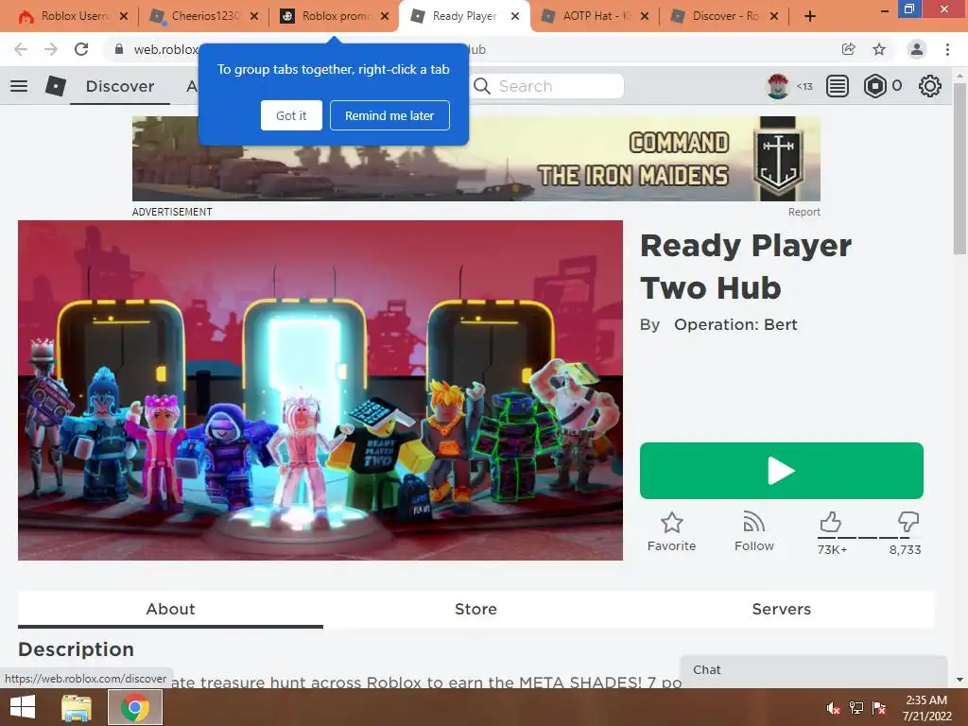Open a new tab with plus button
968x726 pixels.
[810, 16]
